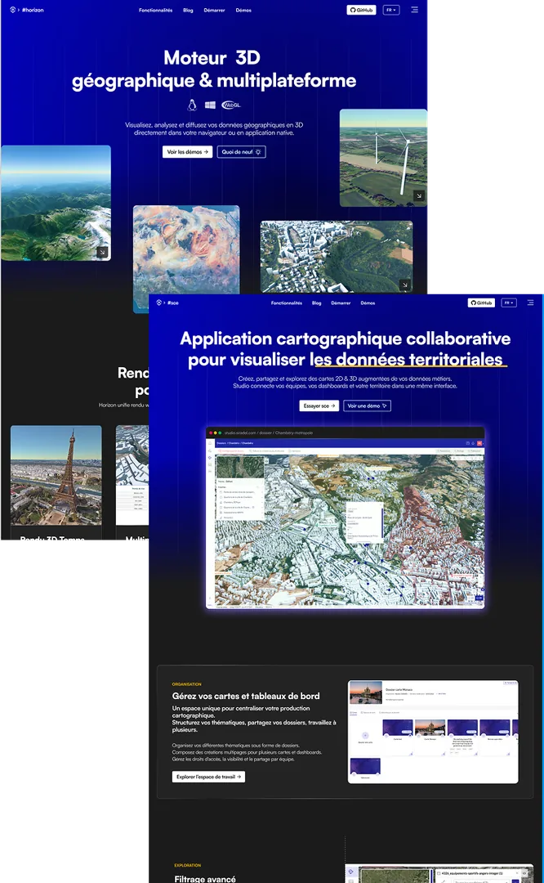
Task: Click the Quoi de neuf button
Action: 241,152
